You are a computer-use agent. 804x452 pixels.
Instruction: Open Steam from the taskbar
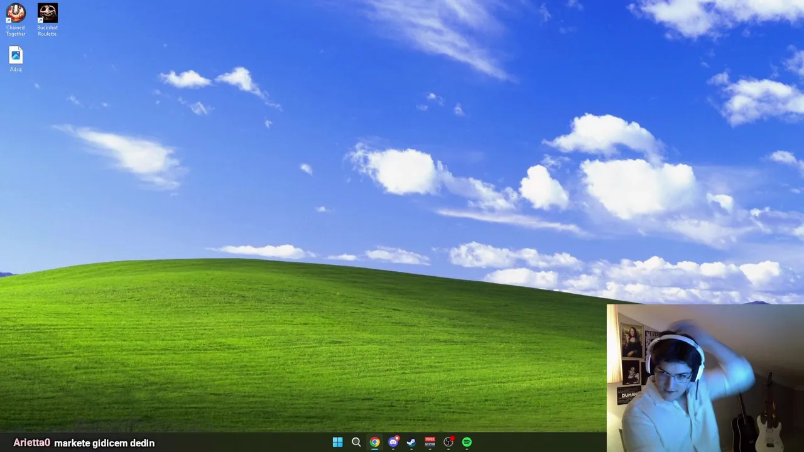pos(411,443)
